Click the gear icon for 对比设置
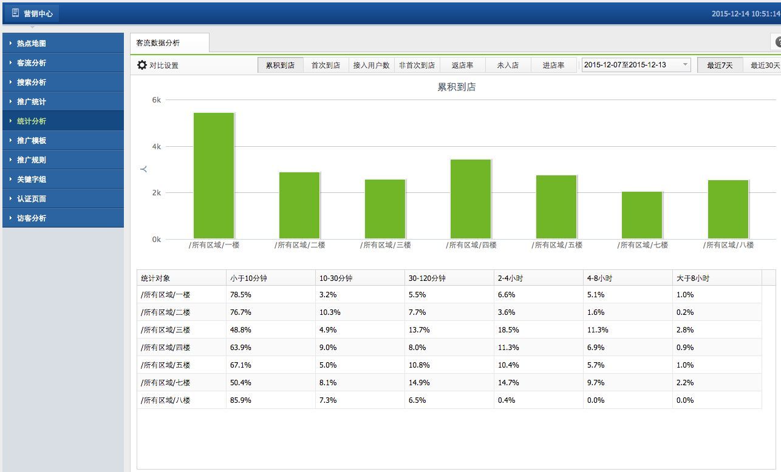The height and width of the screenshot is (472, 781). tap(142, 65)
